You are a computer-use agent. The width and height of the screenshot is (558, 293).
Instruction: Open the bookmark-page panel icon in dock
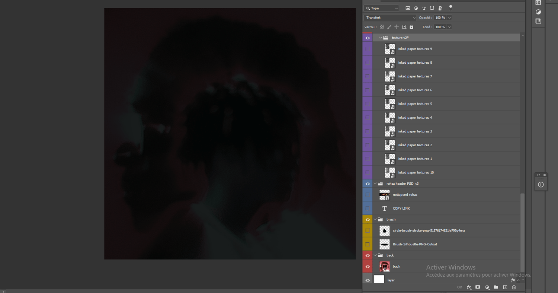click(538, 21)
